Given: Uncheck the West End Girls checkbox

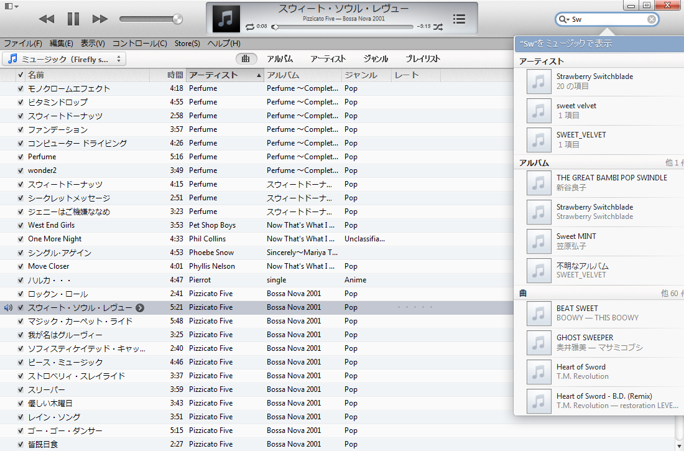Looking at the screenshot, I should coord(20,225).
